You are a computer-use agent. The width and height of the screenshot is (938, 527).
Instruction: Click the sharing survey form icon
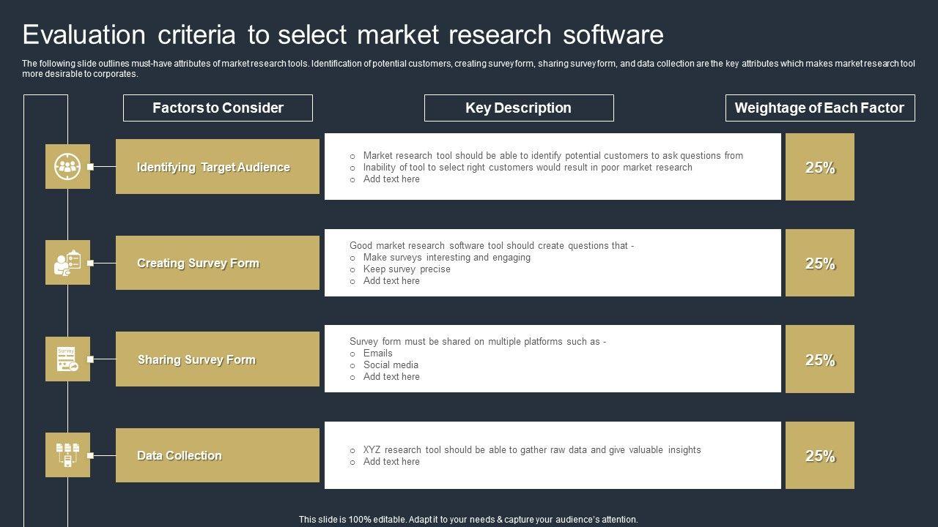click(67, 359)
